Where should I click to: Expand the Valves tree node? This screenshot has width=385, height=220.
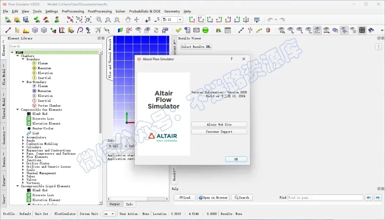[23, 179]
